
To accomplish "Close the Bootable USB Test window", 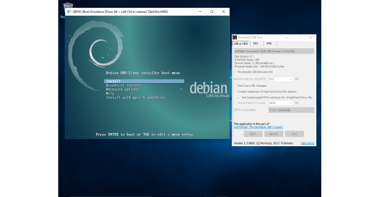I will click(310, 37).
